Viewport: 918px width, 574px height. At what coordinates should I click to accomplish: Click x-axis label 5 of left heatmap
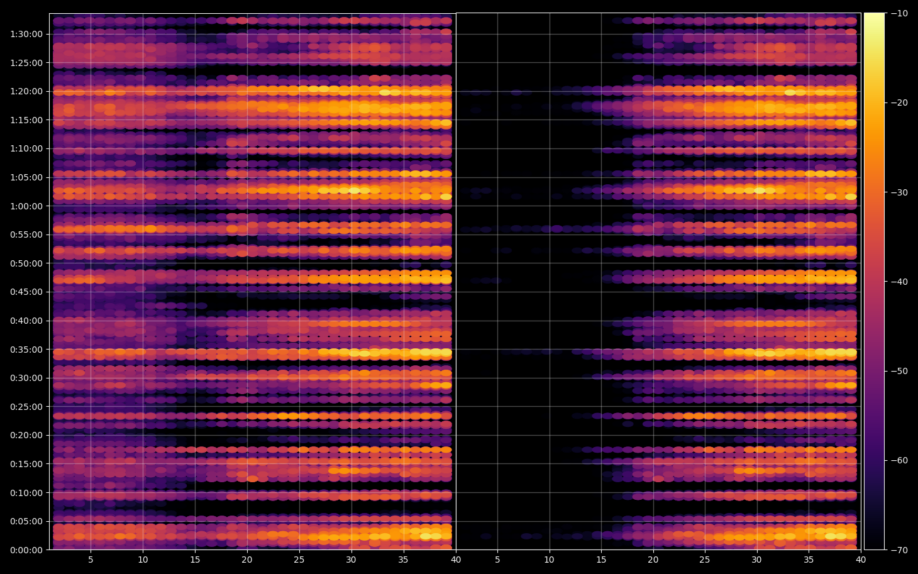coord(91,560)
